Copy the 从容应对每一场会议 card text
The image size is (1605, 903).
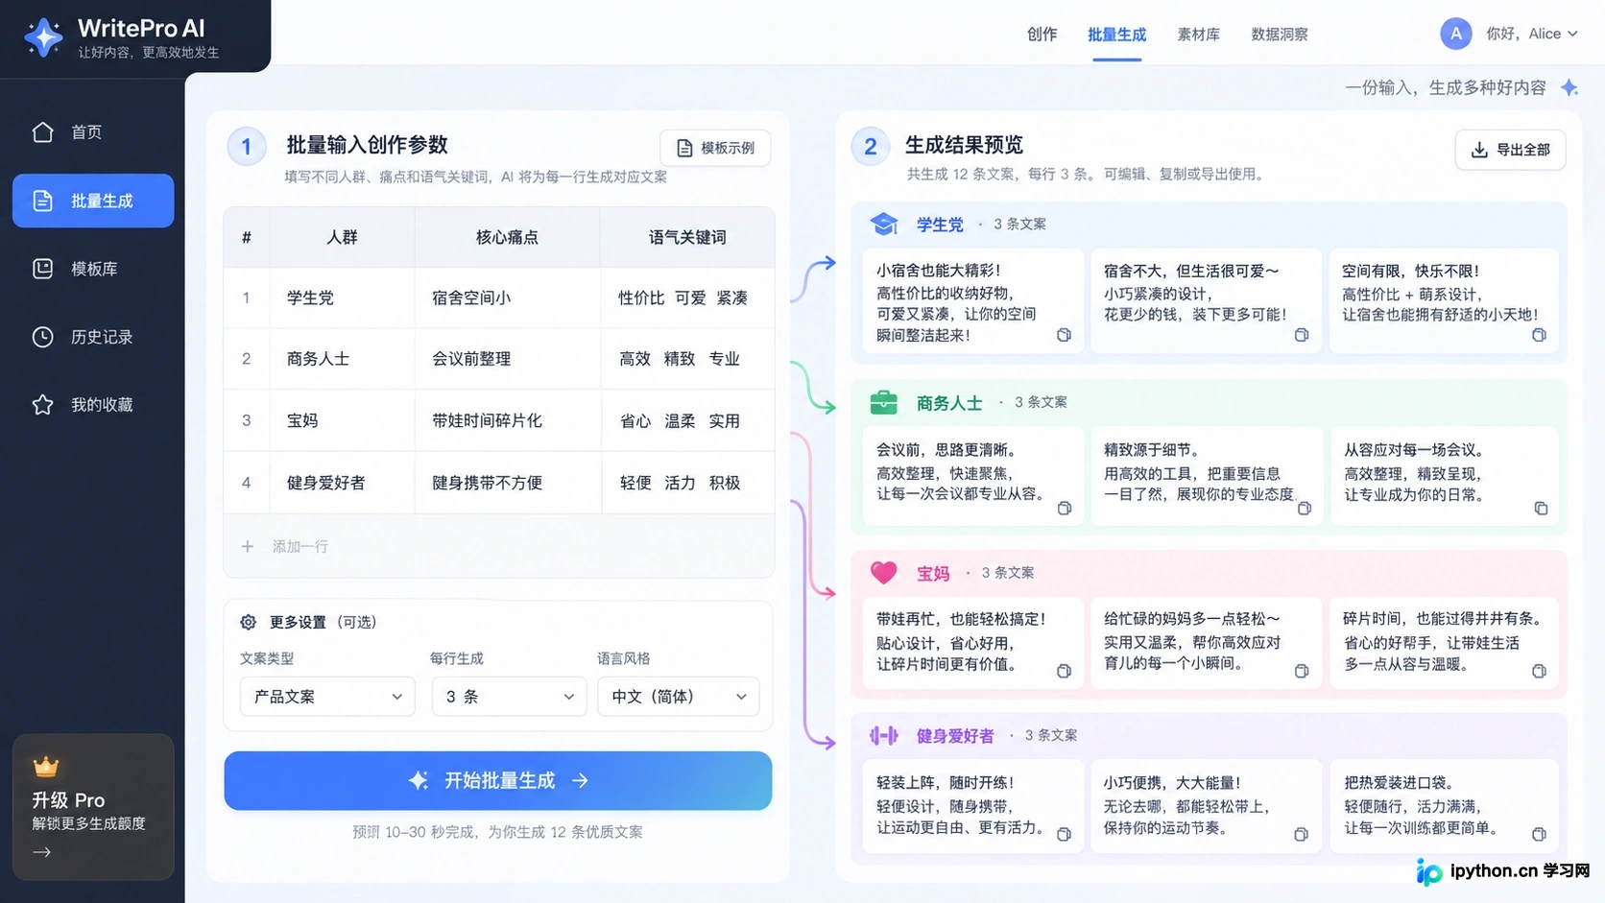click(x=1540, y=508)
